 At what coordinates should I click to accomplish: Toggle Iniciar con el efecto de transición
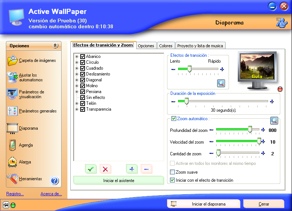(173, 180)
